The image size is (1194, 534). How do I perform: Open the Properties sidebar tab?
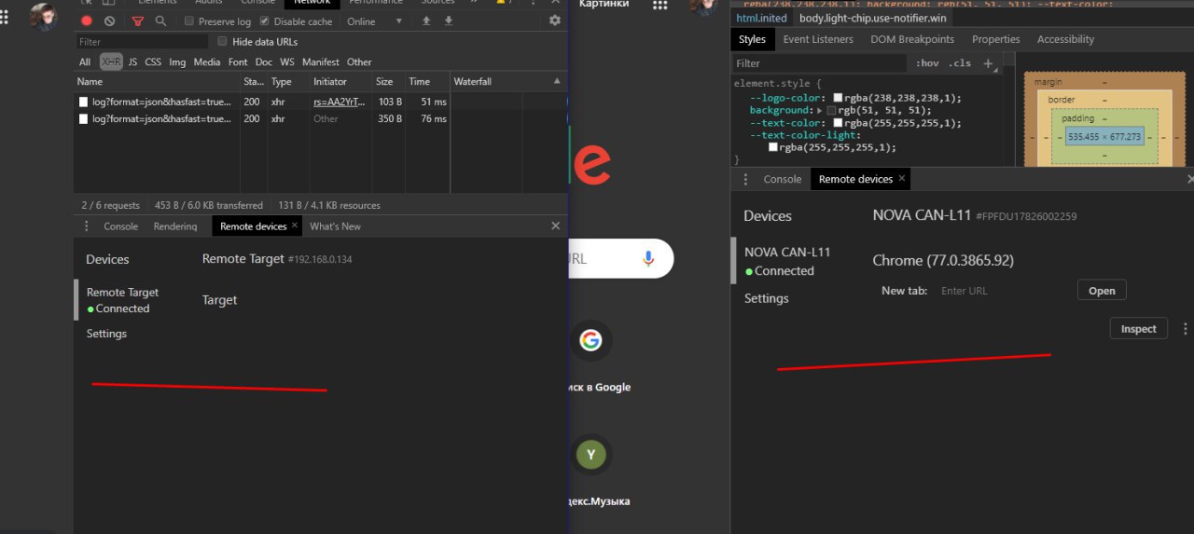(996, 39)
